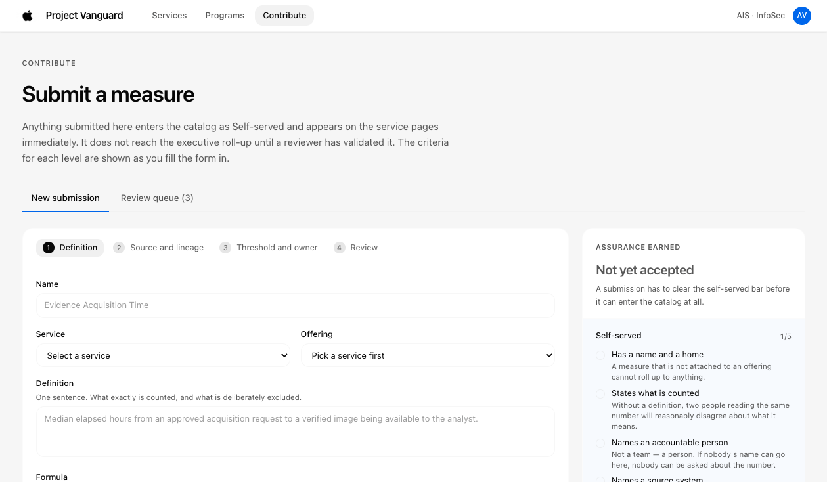This screenshot has height=482, width=827.
Task: Go to step 2 Source and lineage
Action: [158, 248]
